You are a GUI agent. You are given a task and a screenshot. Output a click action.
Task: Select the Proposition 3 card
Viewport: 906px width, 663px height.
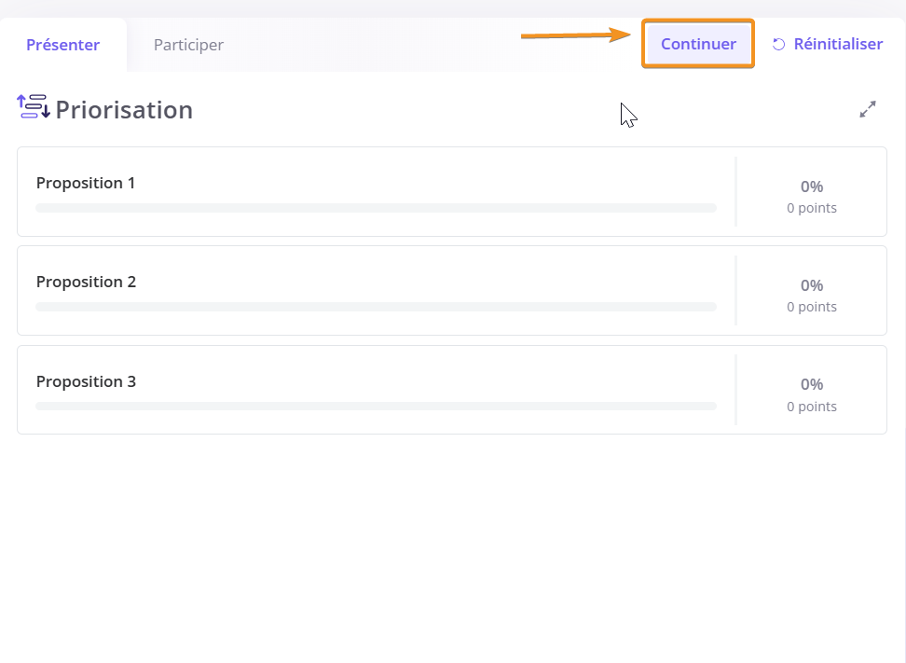pos(452,390)
